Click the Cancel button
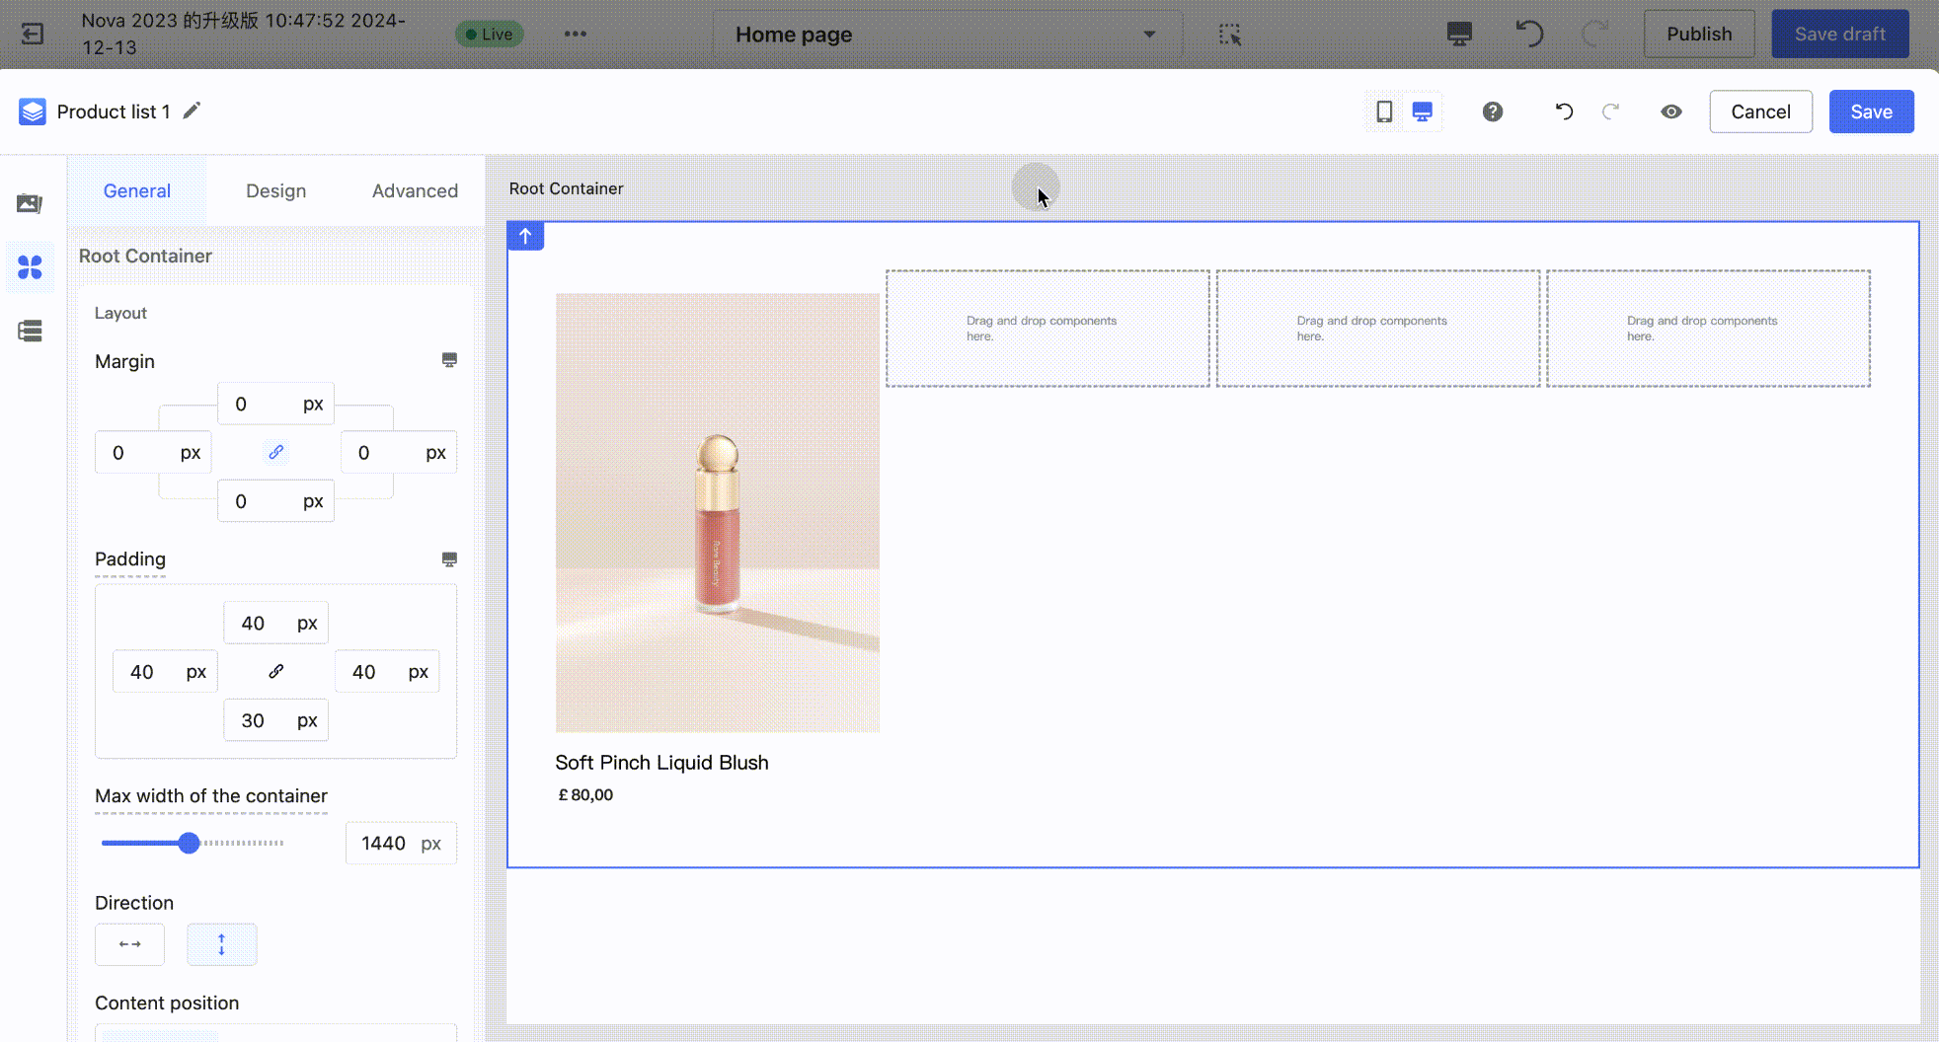This screenshot has width=1939, height=1042. pos(1760,112)
